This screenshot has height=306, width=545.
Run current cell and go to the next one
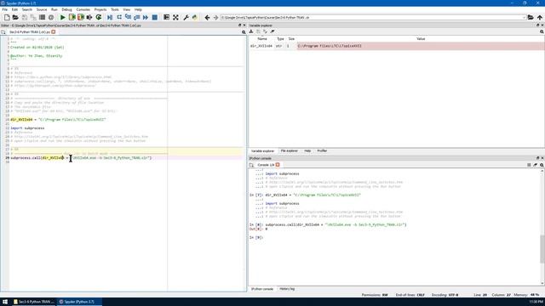tap(81, 17)
